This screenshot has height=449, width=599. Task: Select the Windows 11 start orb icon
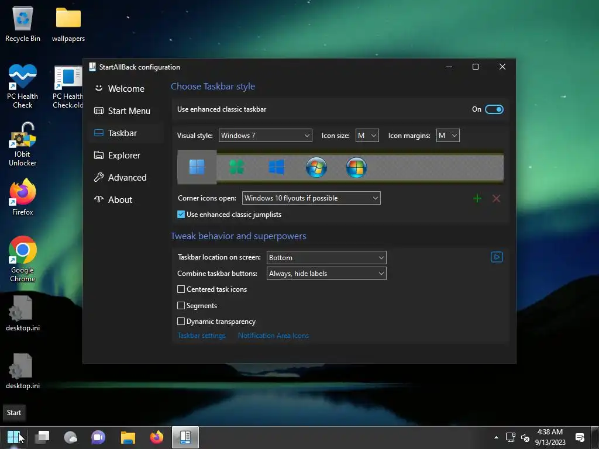click(x=197, y=167)
